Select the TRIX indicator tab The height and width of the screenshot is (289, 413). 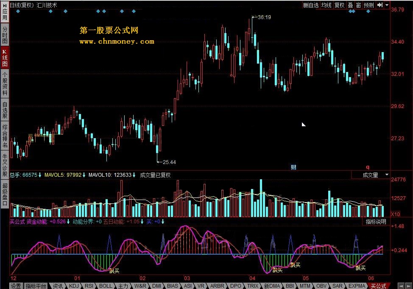[x=253, y=286]
